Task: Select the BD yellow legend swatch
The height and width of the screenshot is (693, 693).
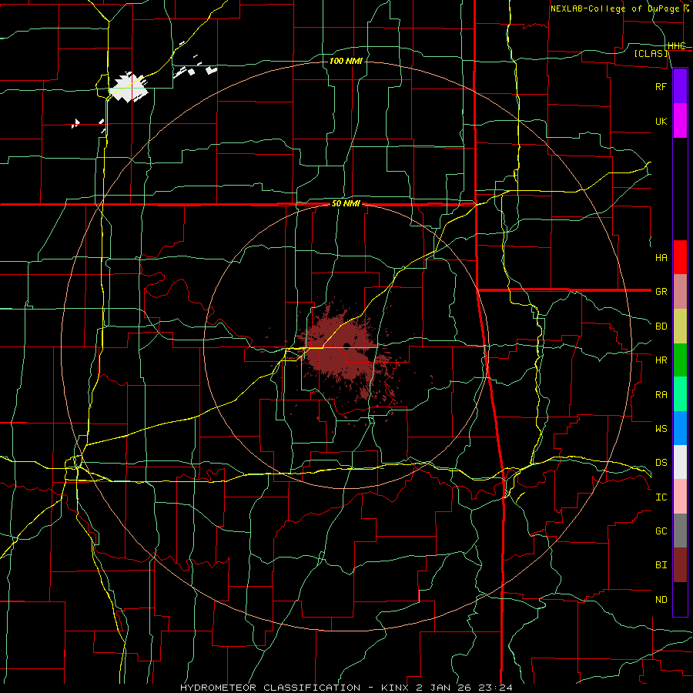Action: (680, 326)
